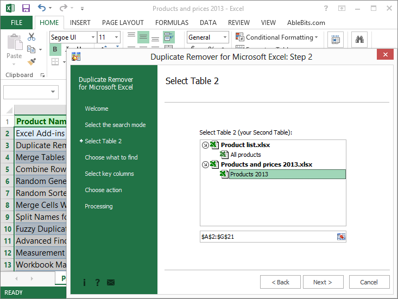Go to Choose action step

pyautogui.click(x=103, y=190)
